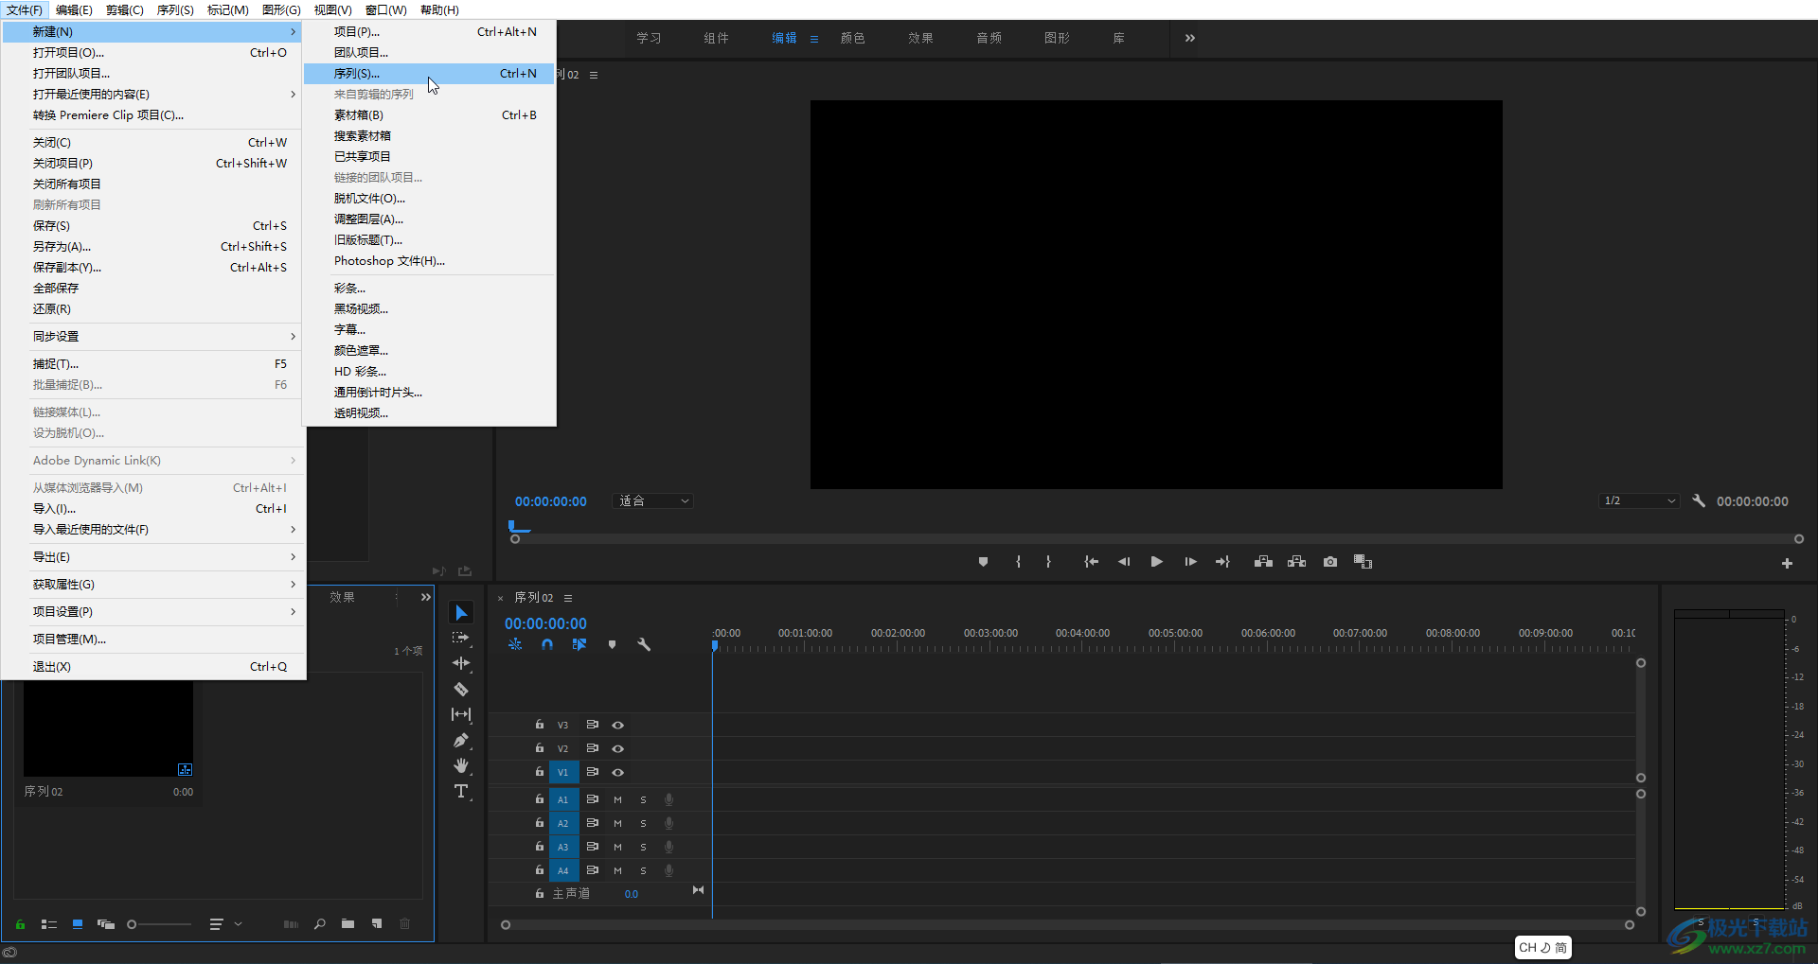Export frame with camera icon
Image resolution: width=1818 pixels, height=964 pixels.
click(1330, 562)
